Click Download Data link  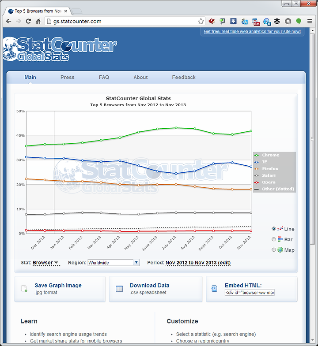click(x=149, y=285)
